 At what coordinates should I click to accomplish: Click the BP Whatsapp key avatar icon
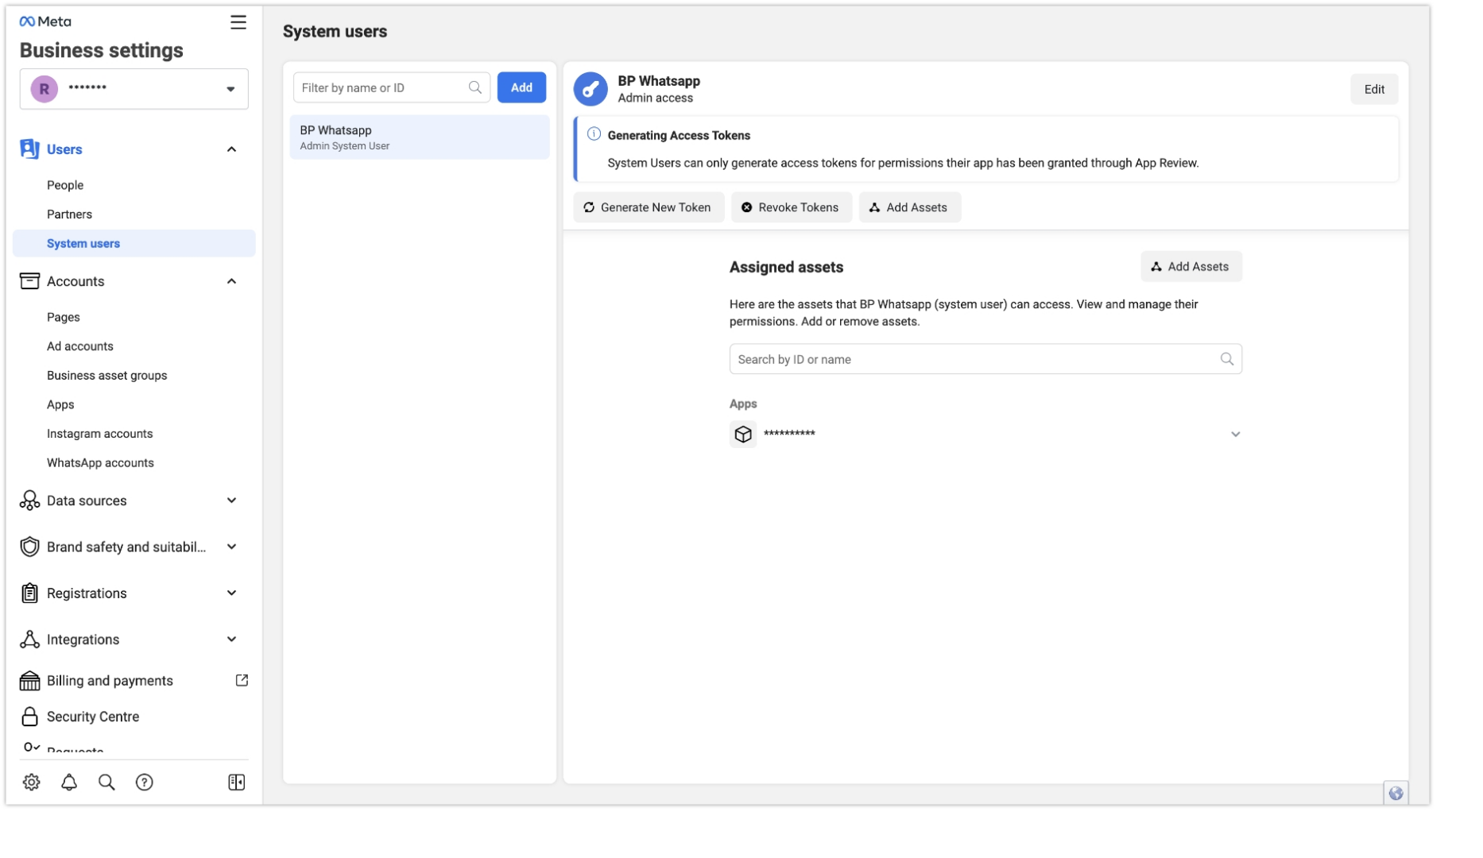point(590,89)
